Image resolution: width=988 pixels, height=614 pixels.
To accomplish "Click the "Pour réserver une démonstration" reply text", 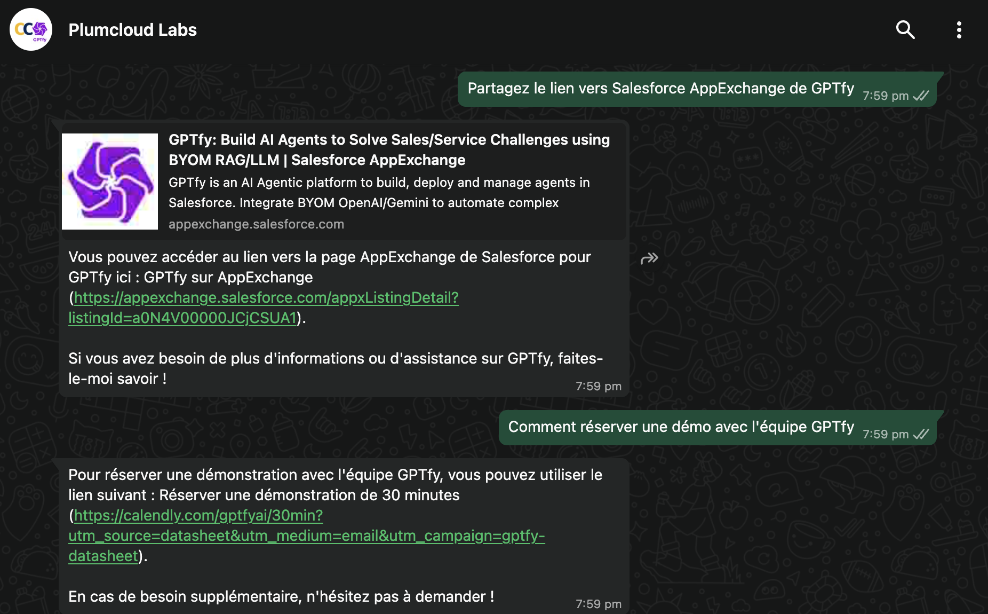I will pos(335,485).
